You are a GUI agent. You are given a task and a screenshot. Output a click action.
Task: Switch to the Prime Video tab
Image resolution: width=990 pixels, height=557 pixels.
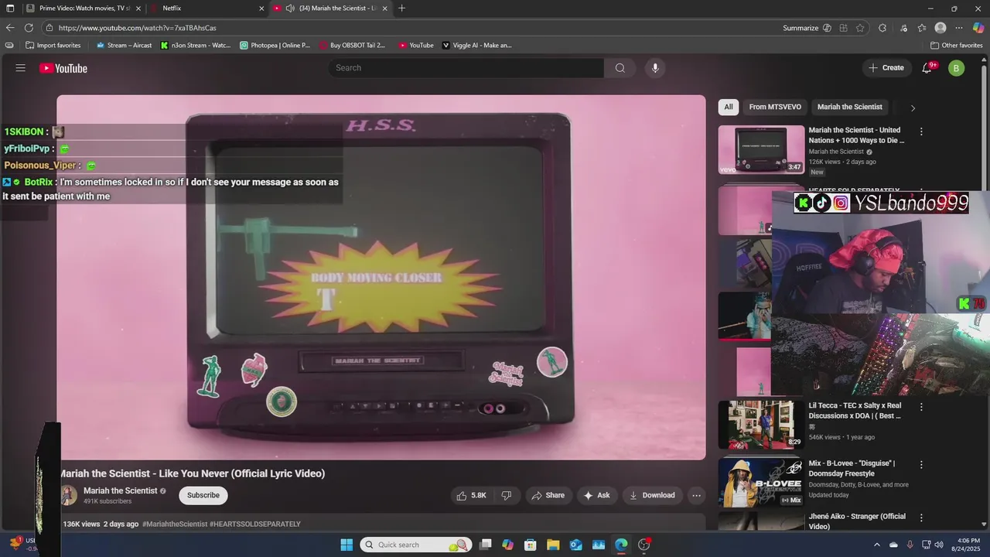[x=84, y=9]
